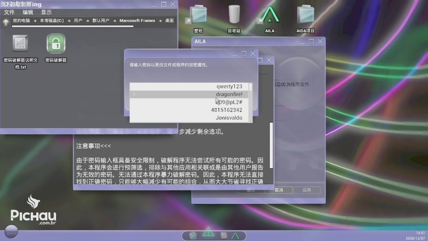Minimize the AILA window
Image resolution: width=428 pixels, height=241 pixels.
(302, 42)
